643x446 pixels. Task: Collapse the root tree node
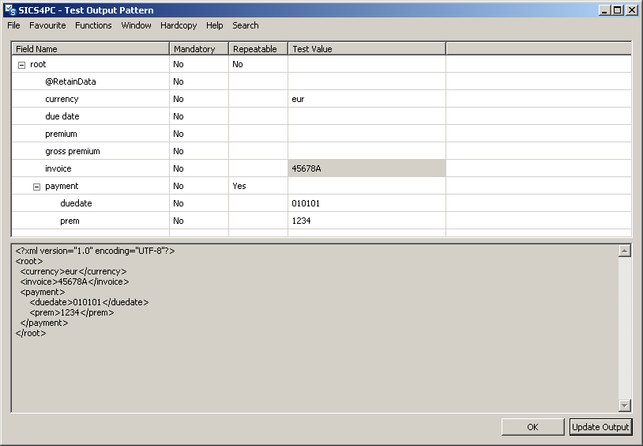click(21, 65)
